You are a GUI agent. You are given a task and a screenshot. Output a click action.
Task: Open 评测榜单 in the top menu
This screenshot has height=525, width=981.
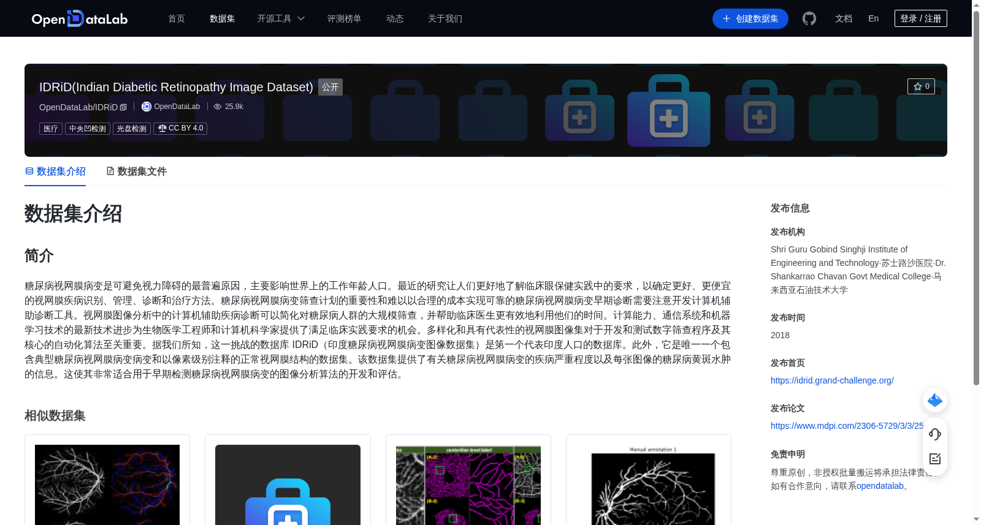pos(345,18)
